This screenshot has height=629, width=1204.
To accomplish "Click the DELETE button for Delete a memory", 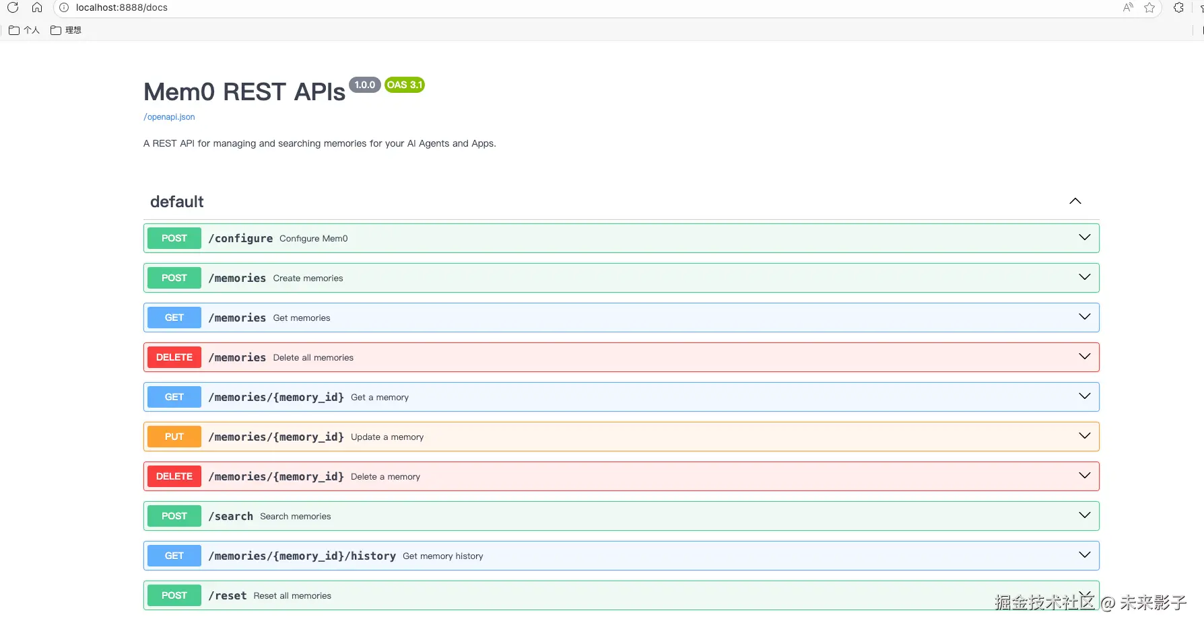I will point(174,476).
